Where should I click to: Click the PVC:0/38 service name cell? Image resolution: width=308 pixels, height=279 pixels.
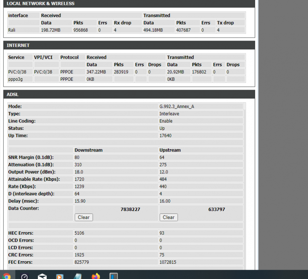click(17, 72)
